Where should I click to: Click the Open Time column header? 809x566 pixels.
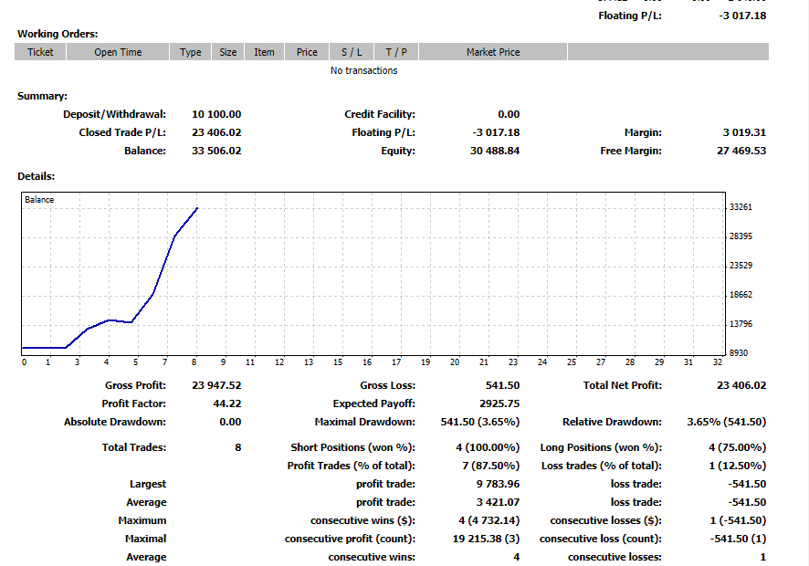118,52
